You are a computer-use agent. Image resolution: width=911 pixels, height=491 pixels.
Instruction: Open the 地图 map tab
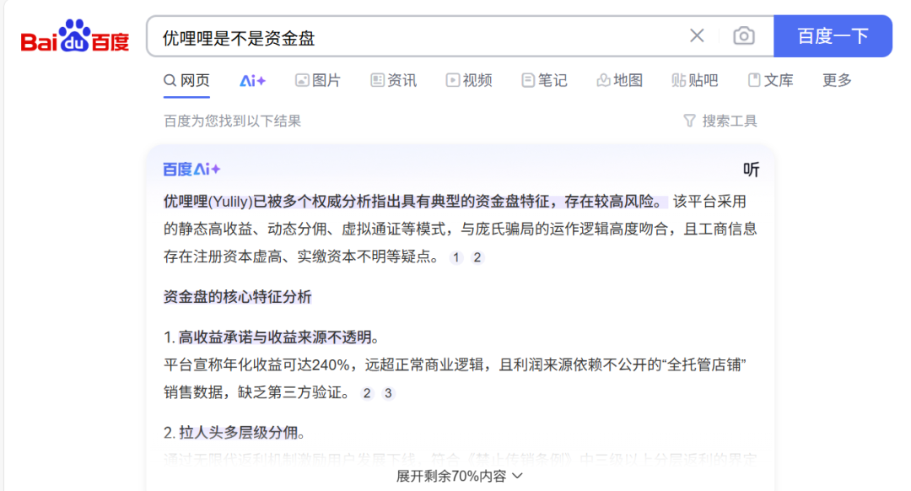(619, 80)
